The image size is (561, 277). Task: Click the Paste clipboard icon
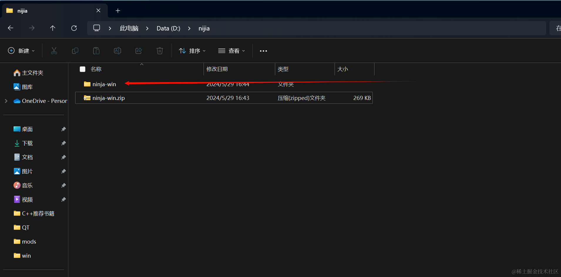tap(96, 51)
